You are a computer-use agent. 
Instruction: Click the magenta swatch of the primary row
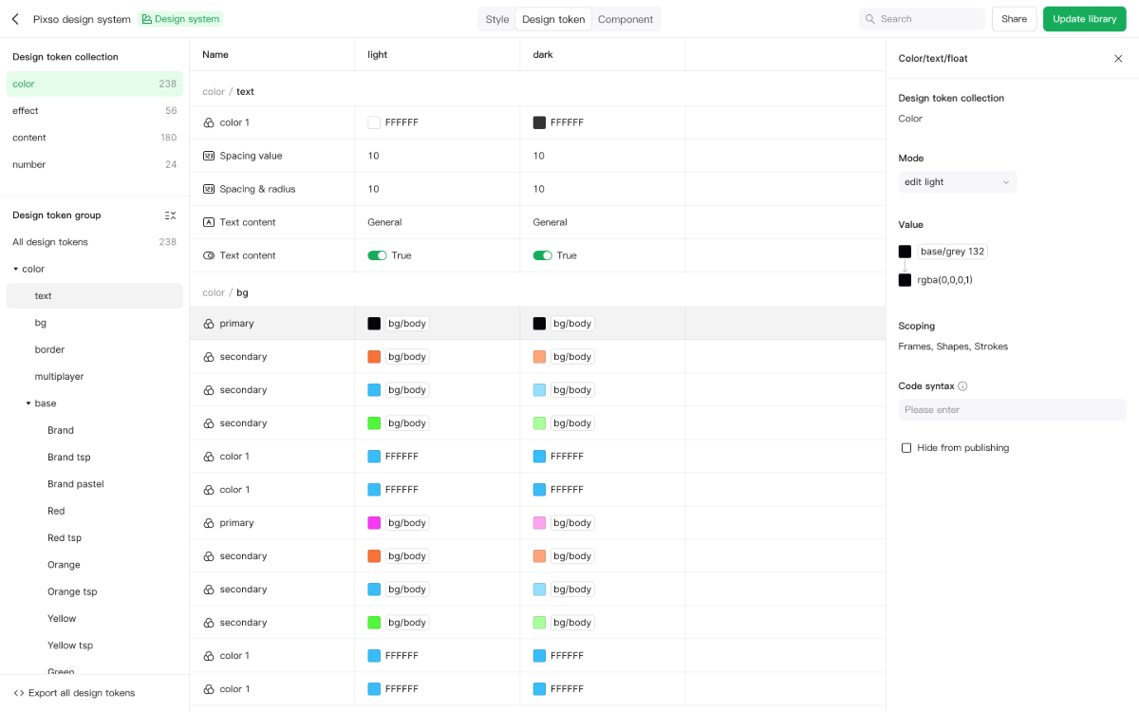point(374,523)
